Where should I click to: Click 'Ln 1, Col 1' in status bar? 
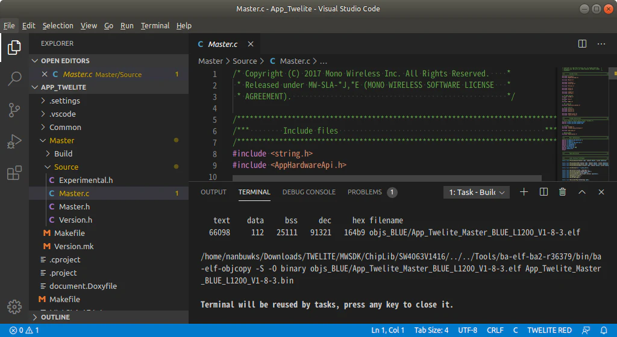(x=387, y=330)
